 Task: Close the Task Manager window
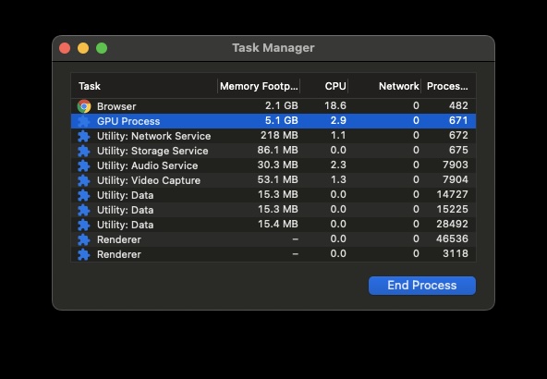click(65, 48)
